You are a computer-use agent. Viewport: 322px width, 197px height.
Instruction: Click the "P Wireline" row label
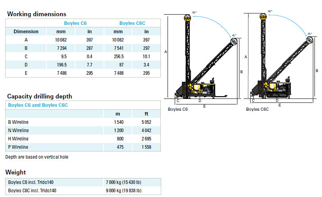tap(18, 147)
